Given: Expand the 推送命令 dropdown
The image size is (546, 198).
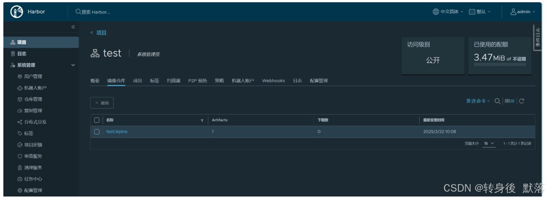Looking at the screenshot, I should pyautogui.click(x=478, y=101).
